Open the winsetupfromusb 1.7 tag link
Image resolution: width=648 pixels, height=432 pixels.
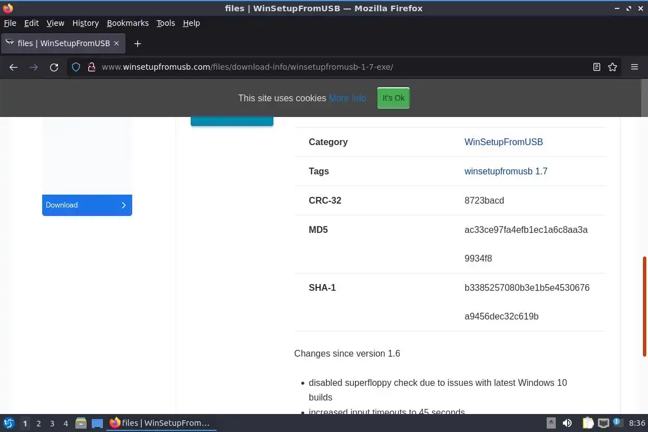tap(506, 171)
